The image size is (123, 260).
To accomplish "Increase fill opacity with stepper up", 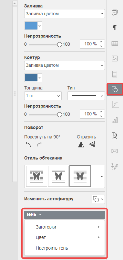I will point(101,42).
